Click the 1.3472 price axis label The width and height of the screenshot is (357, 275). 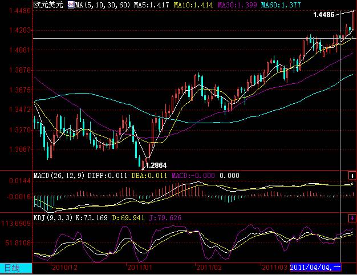(x=20, y=110)
